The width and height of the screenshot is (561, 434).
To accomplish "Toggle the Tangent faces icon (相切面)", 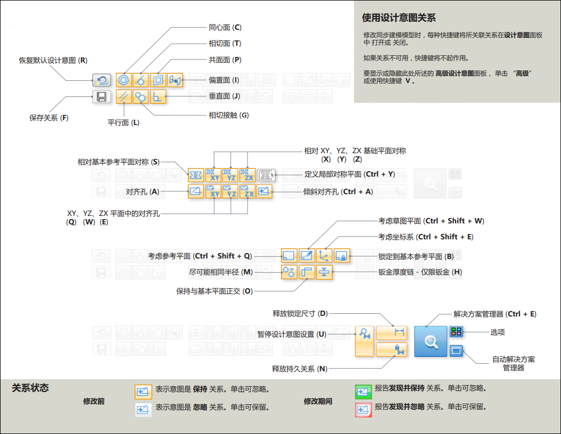I will [141, 80].
